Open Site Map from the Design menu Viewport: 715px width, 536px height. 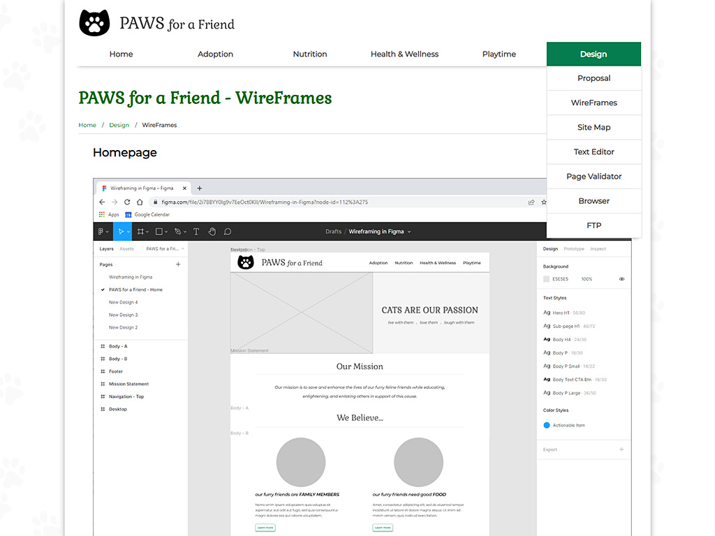click(x=594, y=127)
